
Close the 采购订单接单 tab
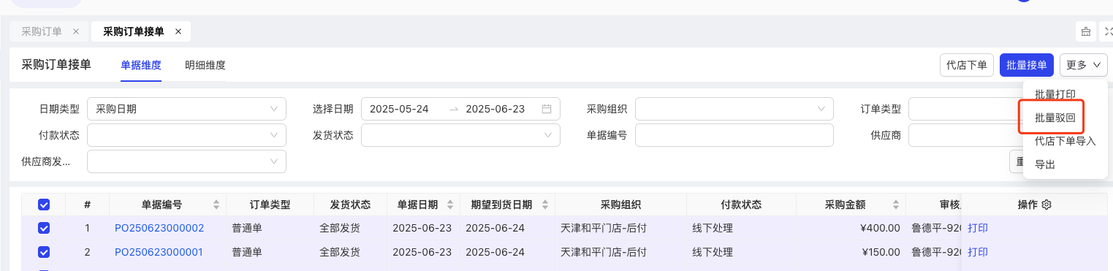[x=178, y=31]
